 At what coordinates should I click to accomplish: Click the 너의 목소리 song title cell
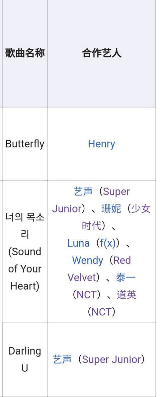[25, 252]
